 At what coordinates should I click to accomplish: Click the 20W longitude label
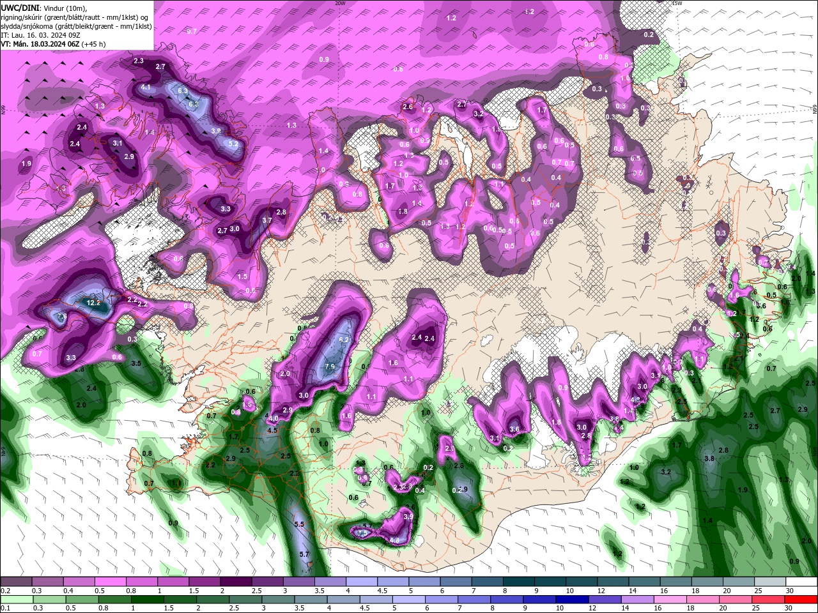coord(340,3)
